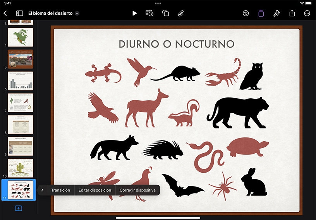Select slide 11 thumbnail in navigator

pos(21,190)
